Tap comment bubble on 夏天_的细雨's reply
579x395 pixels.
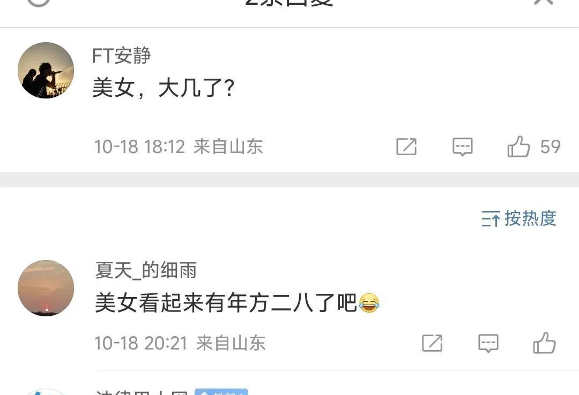pyautogui.click(x=488, y=344)
